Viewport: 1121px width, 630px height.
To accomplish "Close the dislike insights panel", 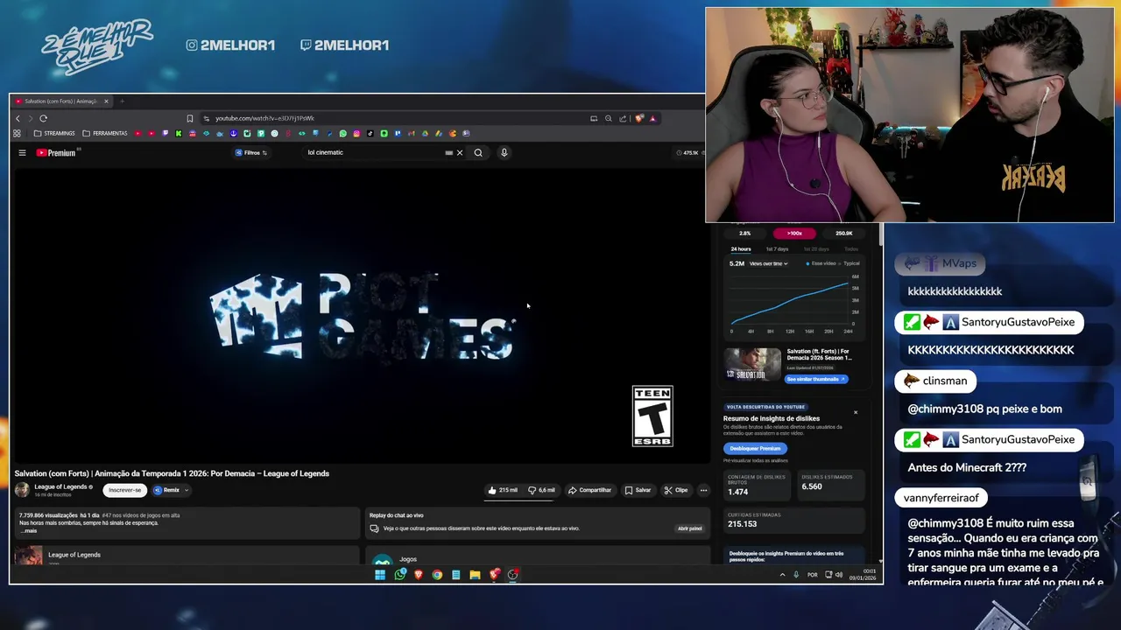I will [x=856, y=412].
